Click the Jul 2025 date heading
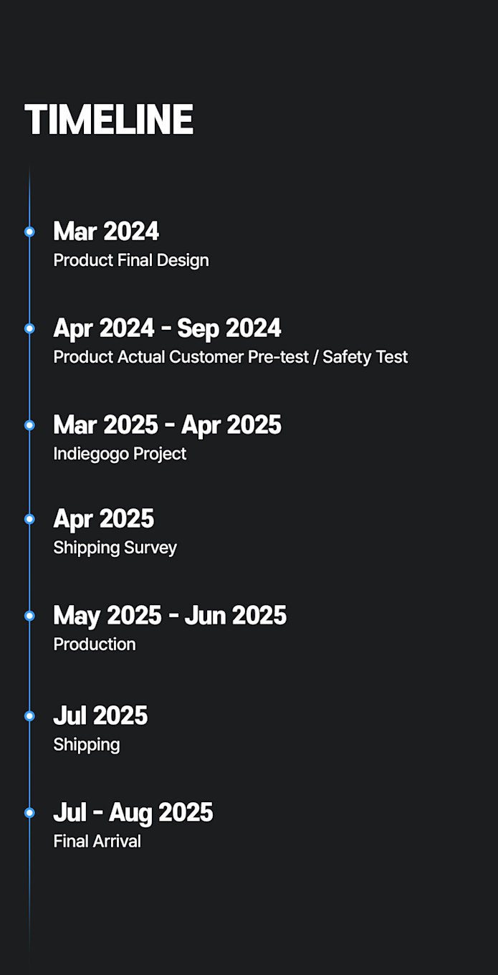Viewport: 498px width, 975px height. coord(100,716)
